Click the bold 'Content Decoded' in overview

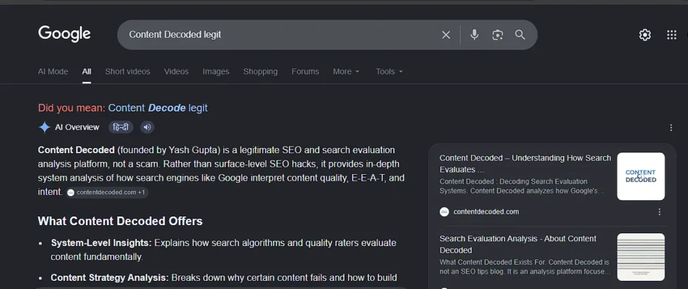click(77, 150)
